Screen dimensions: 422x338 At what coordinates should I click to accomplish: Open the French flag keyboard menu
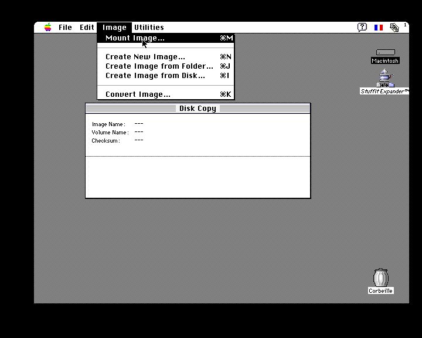[x=379, y=28]
